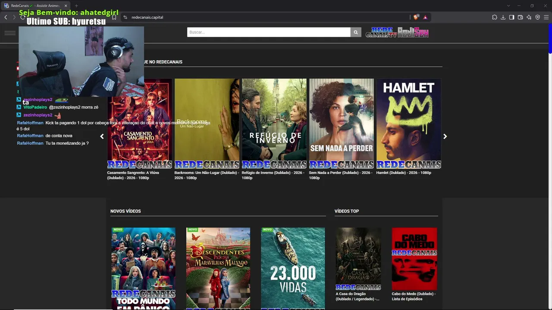Open the Brave Shields lion icon

pyautogui.click(x=416, y=17)
